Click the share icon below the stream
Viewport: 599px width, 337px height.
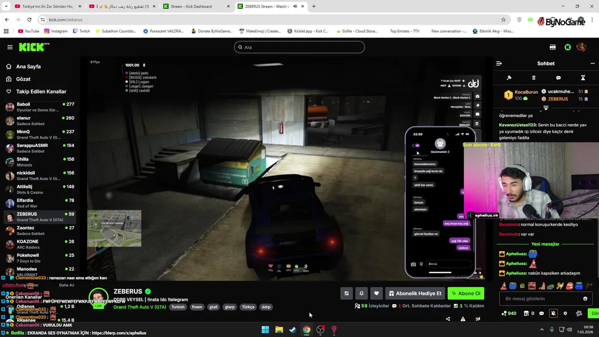point(448,319)
